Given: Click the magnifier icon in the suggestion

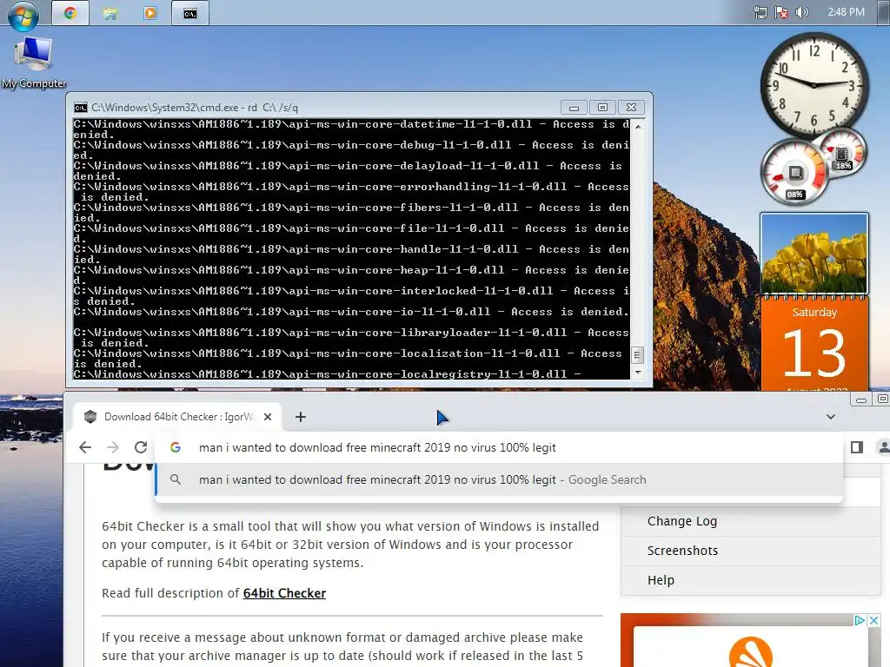Looking at the screenshot, I should point(176,479).
